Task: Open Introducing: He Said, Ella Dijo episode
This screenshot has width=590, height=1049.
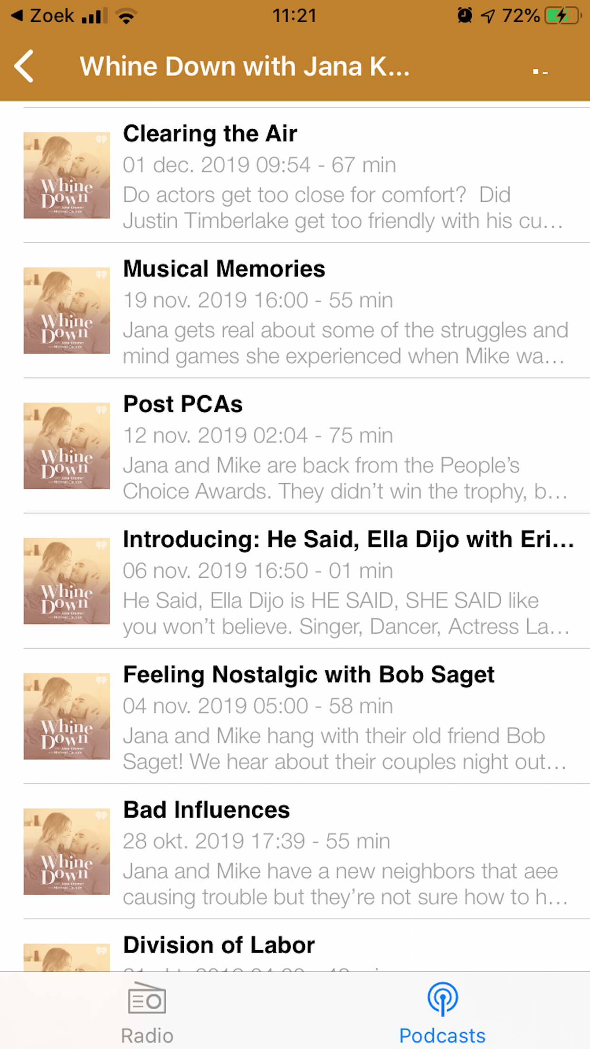Action: pos(342,582)
